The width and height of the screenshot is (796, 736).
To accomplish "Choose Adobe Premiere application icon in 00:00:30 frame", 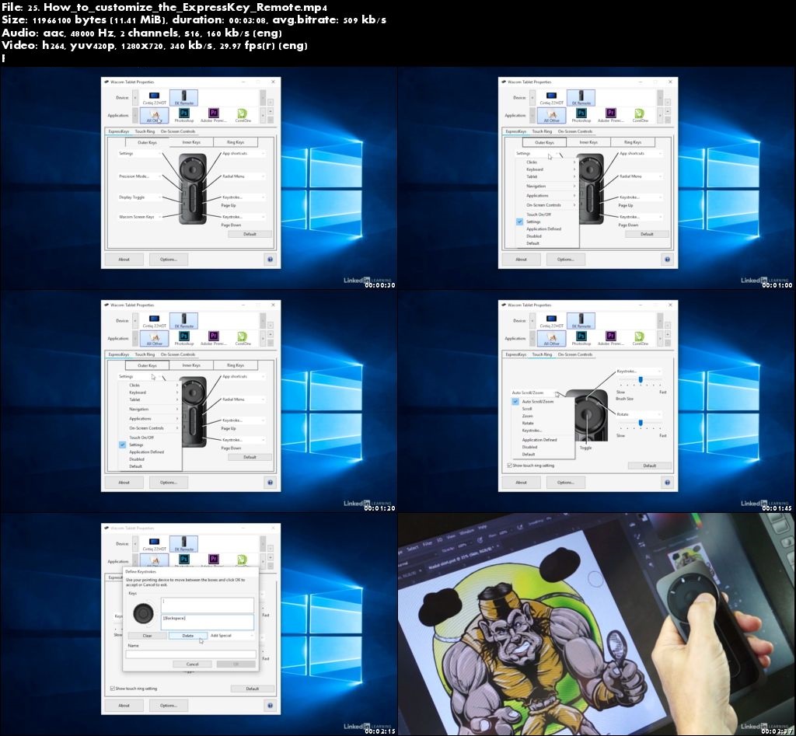I will pos(213,115).
